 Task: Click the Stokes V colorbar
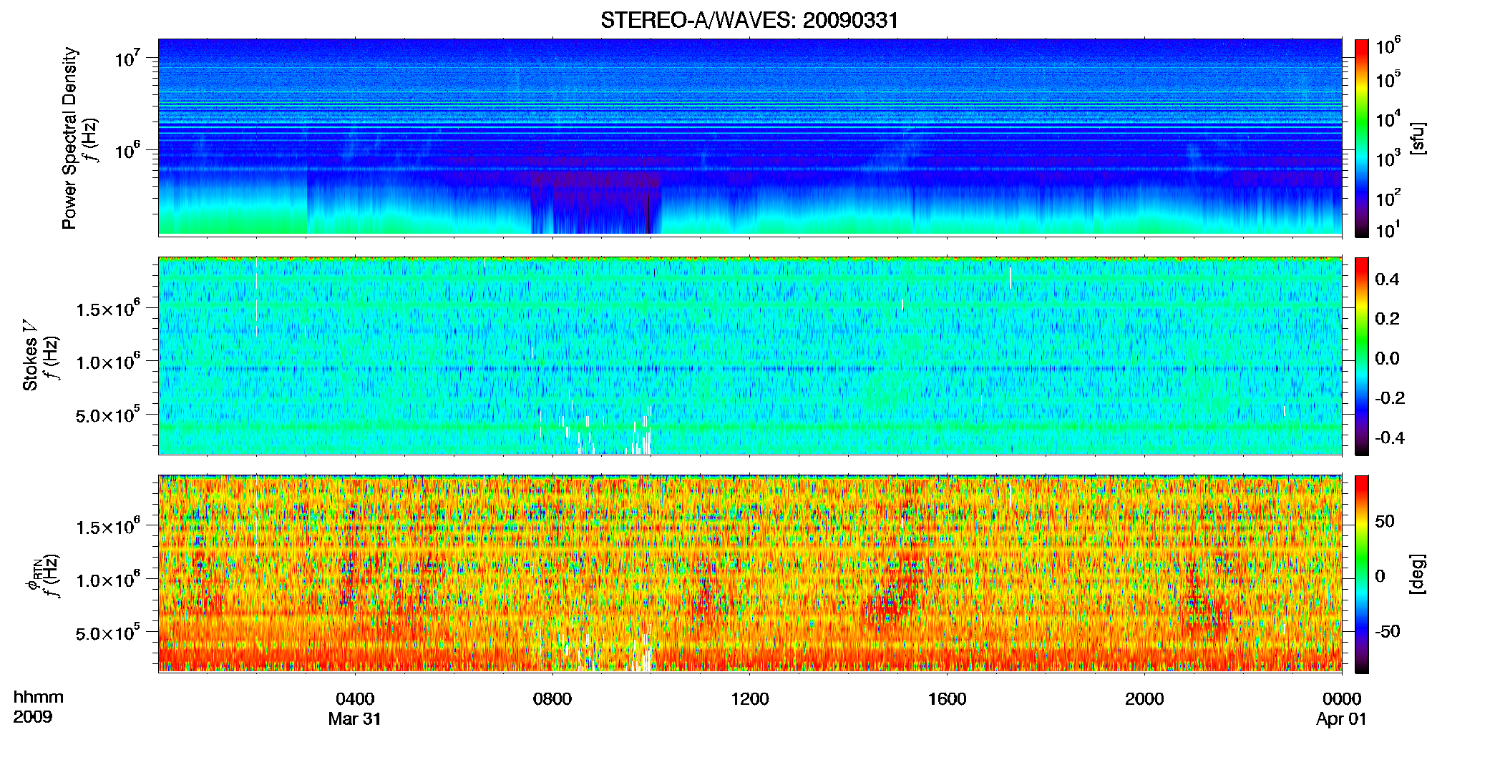(1361, 356)
